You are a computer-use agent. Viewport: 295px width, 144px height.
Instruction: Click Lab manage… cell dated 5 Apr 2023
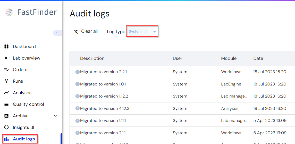[234, 121]
